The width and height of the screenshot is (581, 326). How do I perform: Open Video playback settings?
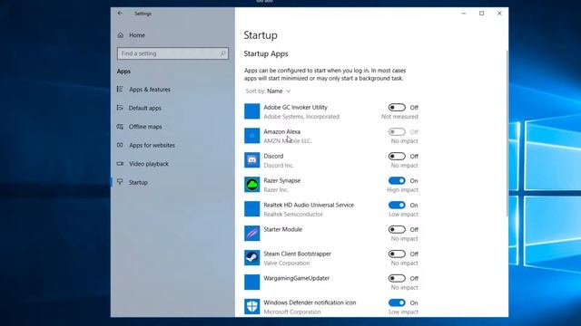click(149, 163)
